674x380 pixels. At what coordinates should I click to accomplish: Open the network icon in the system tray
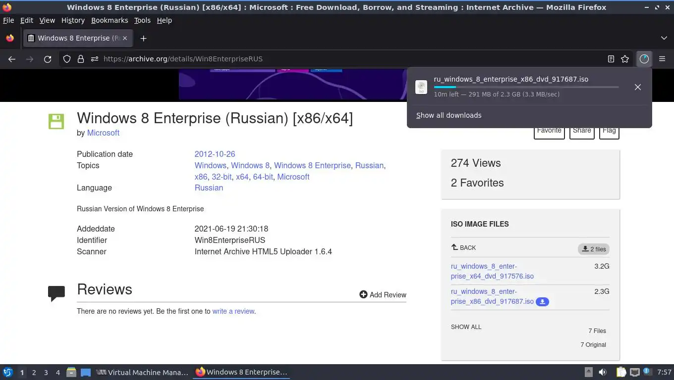click(634, 372)
